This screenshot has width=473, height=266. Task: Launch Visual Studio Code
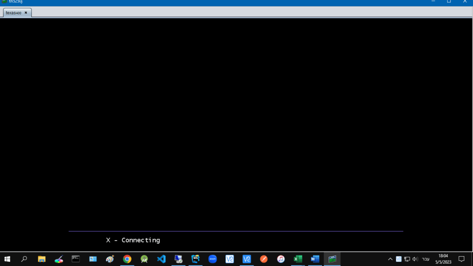[x=161, y=259]
